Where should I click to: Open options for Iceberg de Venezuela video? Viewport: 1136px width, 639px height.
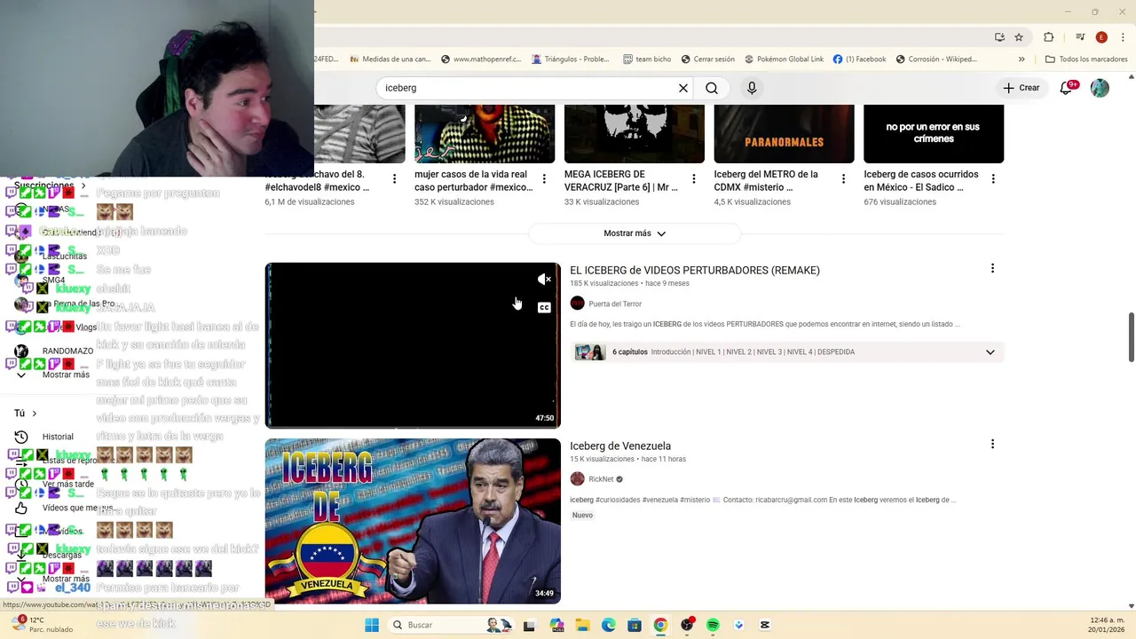[992, 444]
